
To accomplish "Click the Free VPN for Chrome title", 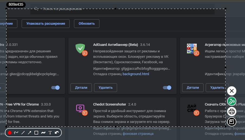I will [22, 104].
